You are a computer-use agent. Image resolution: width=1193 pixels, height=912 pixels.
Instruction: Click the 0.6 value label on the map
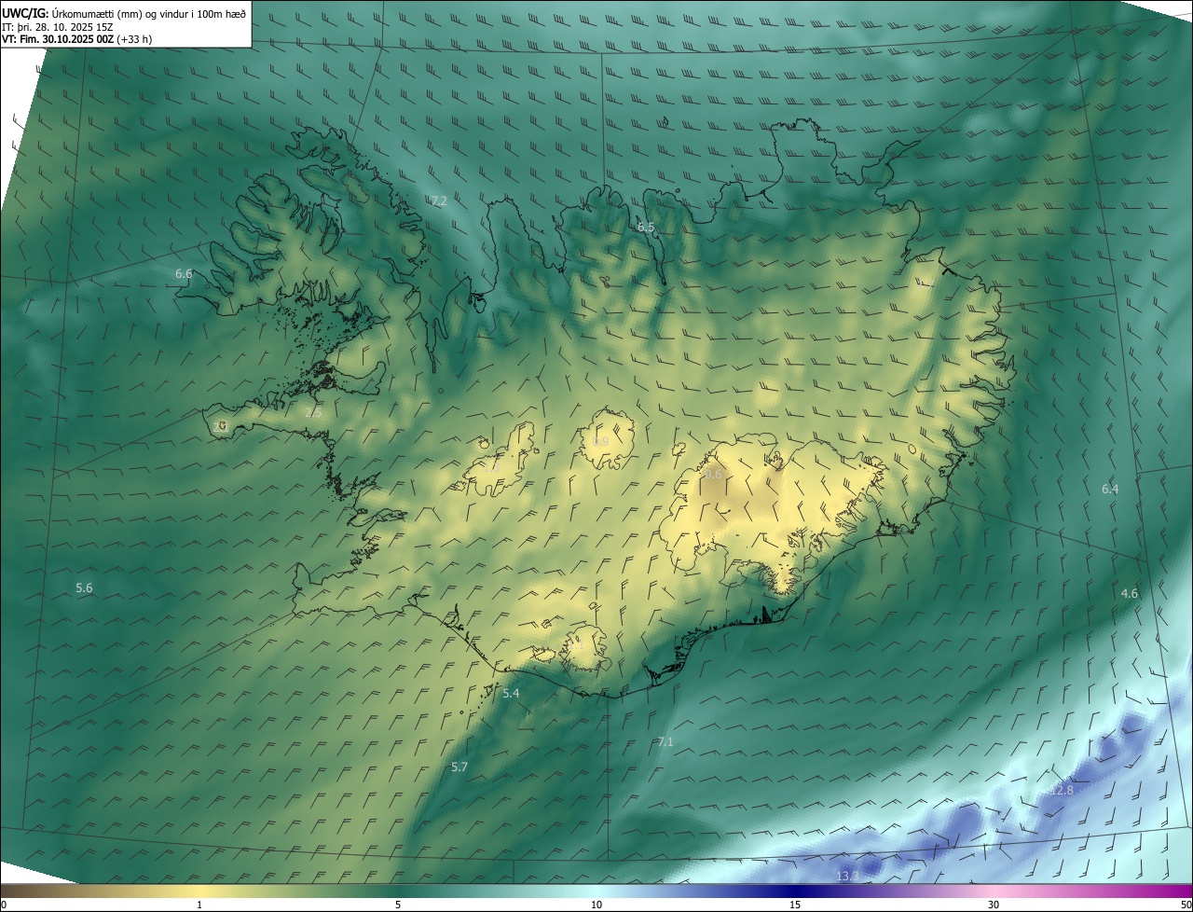point(713,475)
